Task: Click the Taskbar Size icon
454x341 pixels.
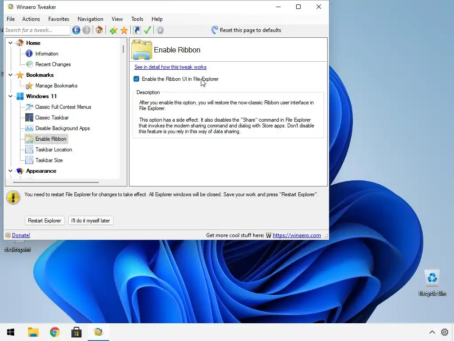Action: pos(29,160)
